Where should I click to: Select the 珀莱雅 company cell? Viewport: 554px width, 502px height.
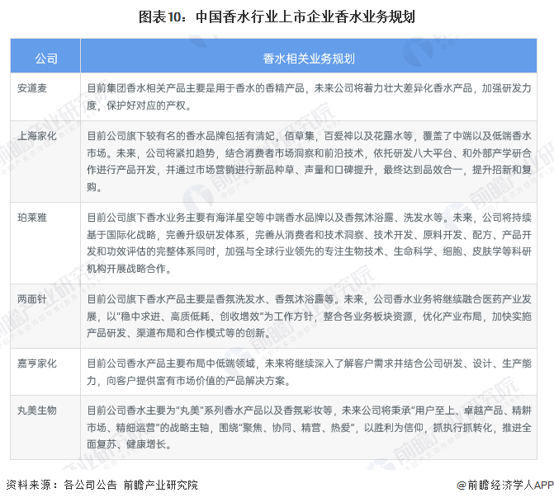click(x=45, y=243)
